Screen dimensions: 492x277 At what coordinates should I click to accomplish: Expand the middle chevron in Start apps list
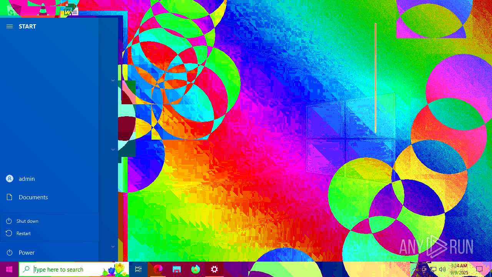(113, 149)
